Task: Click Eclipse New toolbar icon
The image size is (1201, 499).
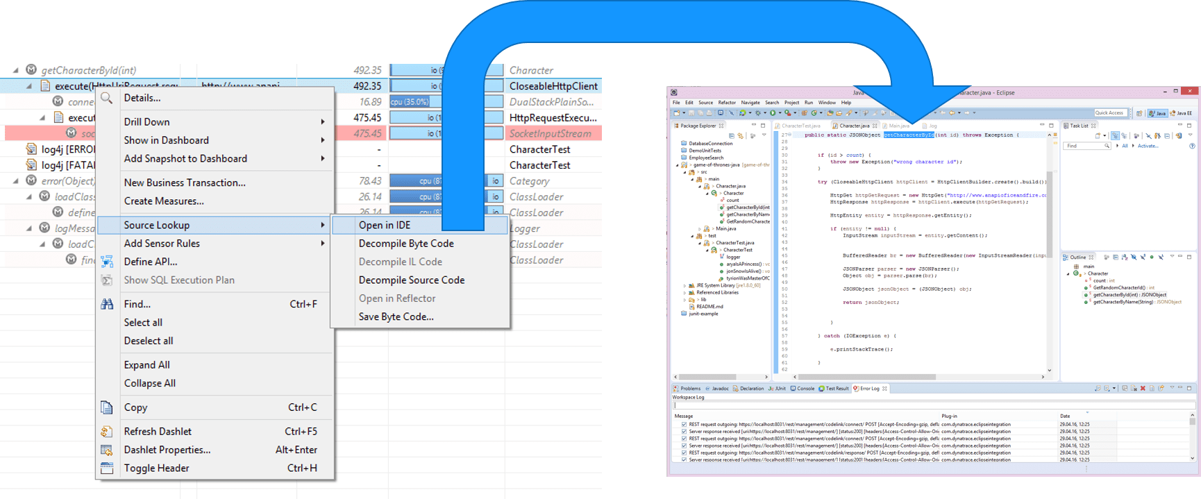Action: (677, 112)
